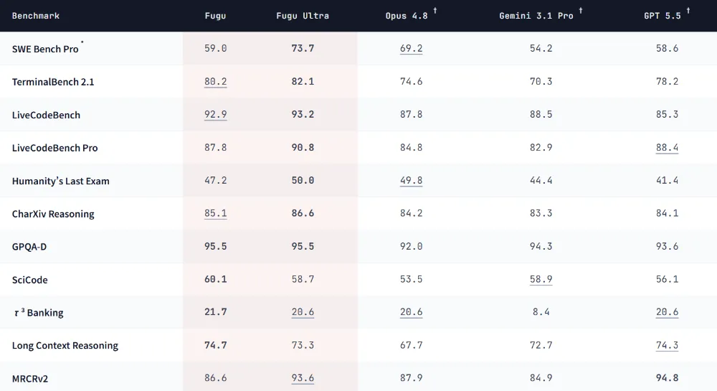Screen dimensions: 717x391
Task: Click the Fugu Ultra column header
Action: [303, 16]
